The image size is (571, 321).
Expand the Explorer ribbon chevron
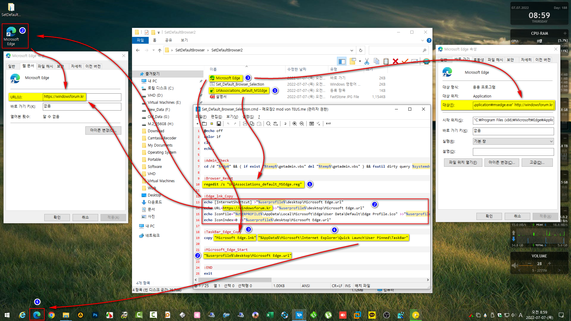point(423,40)
